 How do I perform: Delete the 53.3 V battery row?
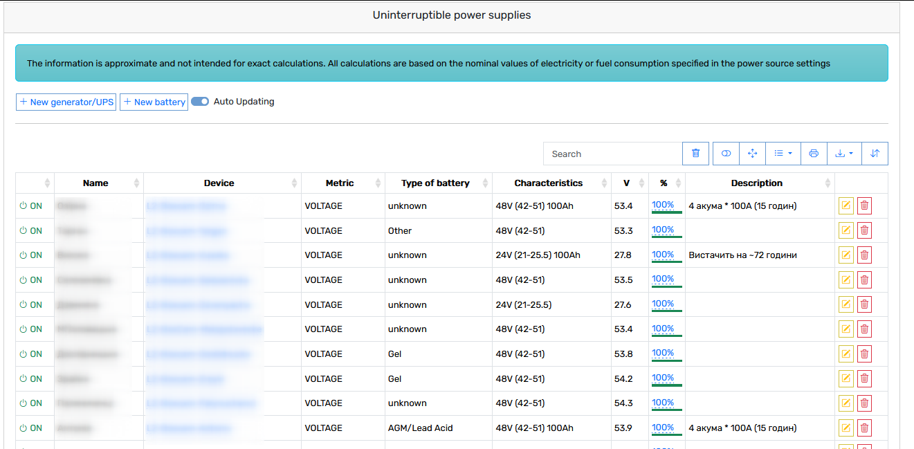864,230
